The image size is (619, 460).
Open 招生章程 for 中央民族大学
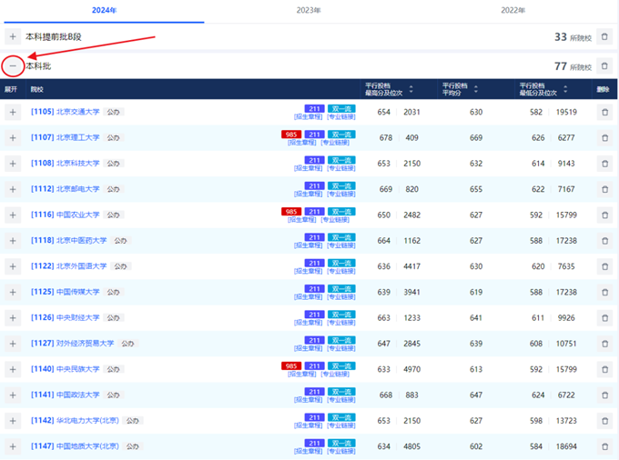302,374
